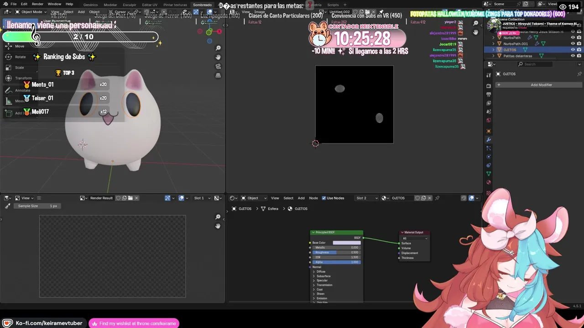Switch to the Sombreado workspace tab
Viewport: 584px width, 328px height.
click(x=202, y=5)
